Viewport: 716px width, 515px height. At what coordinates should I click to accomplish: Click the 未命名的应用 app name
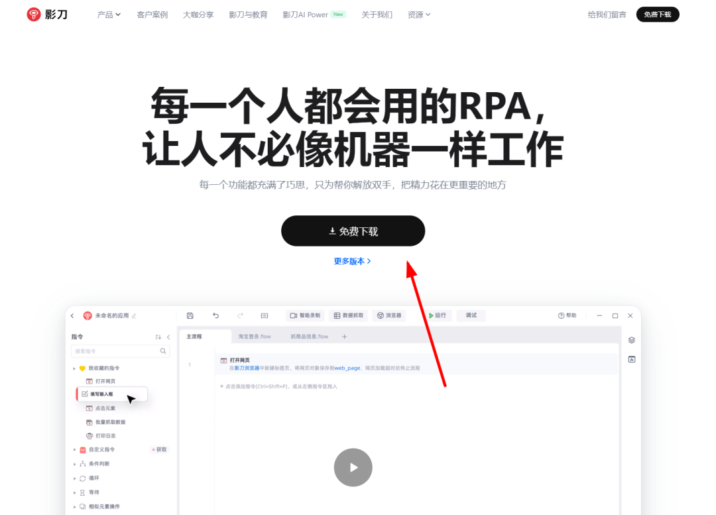tap(112, 315)
